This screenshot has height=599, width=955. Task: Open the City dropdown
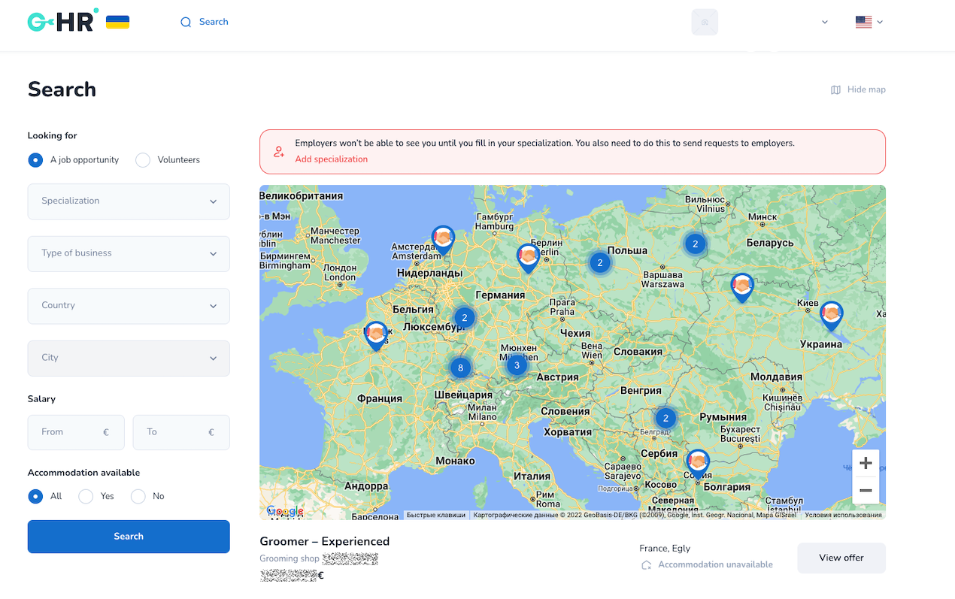129,358
